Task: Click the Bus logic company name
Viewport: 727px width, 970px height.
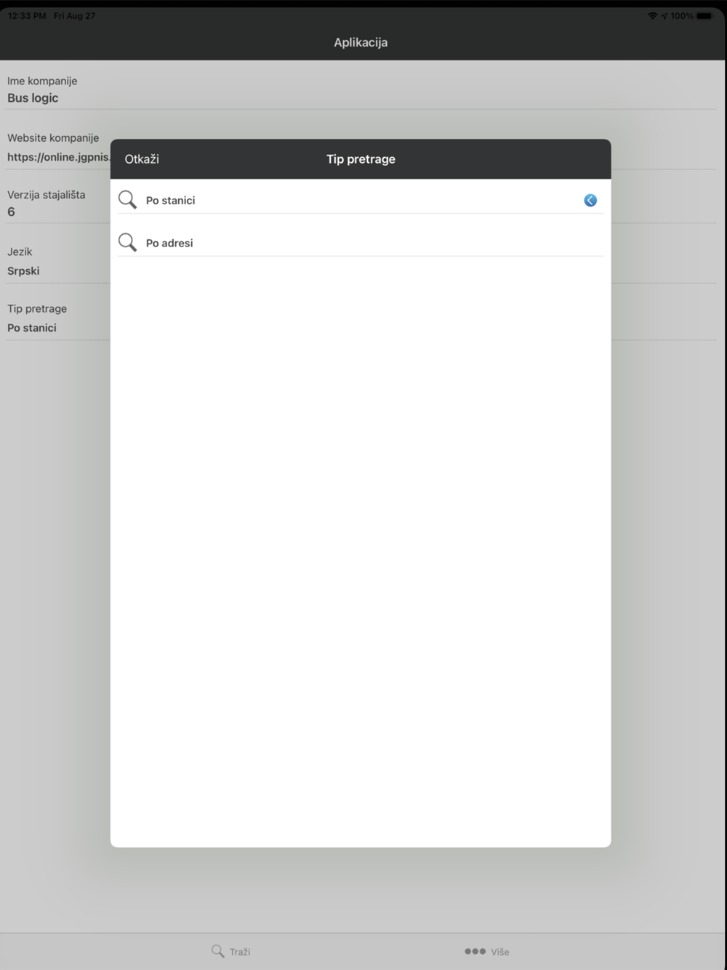Action: tap(33, 98)
